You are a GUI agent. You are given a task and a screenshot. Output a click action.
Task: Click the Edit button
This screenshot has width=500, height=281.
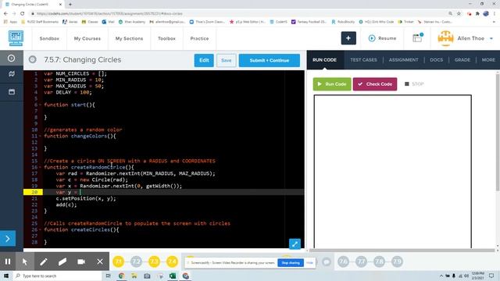tap(204, 60)
